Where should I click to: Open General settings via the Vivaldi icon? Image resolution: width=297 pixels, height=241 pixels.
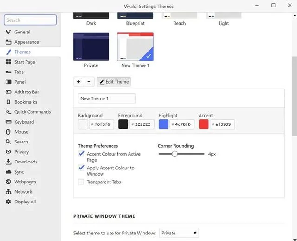8,32
